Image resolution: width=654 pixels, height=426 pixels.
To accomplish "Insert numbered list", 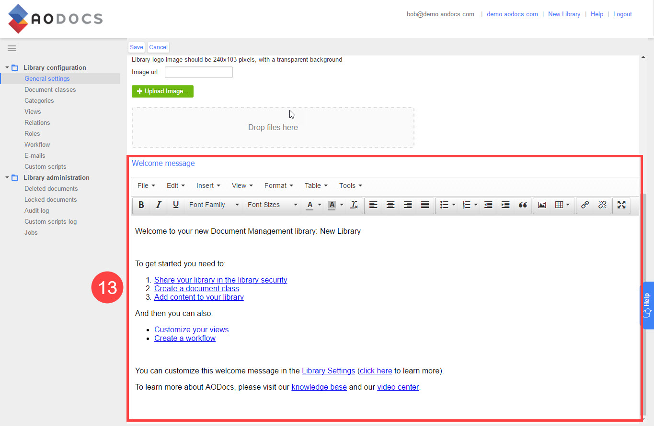I will tap(466, 205).
